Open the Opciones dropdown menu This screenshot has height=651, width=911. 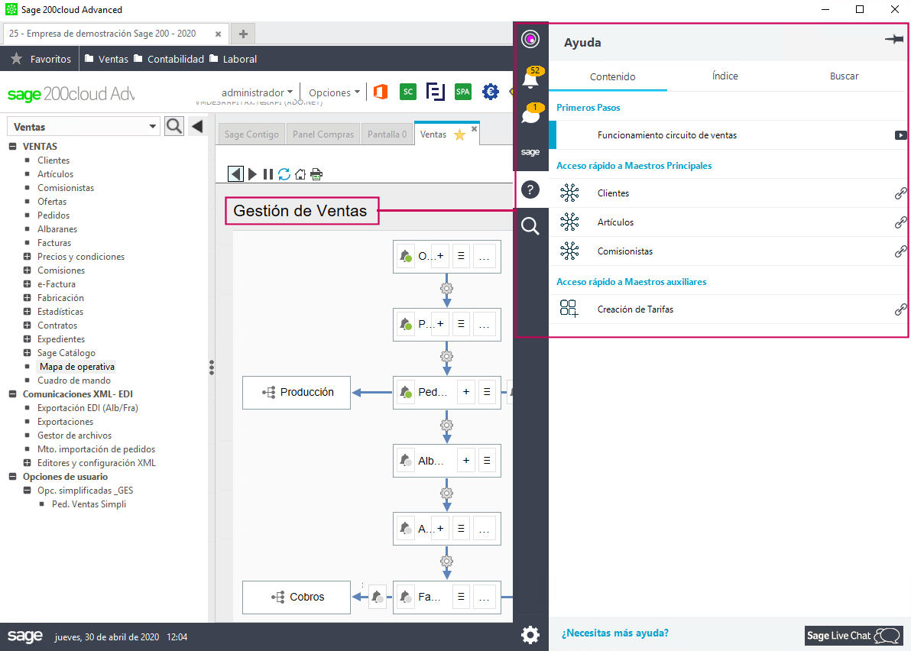coord(334,92)
